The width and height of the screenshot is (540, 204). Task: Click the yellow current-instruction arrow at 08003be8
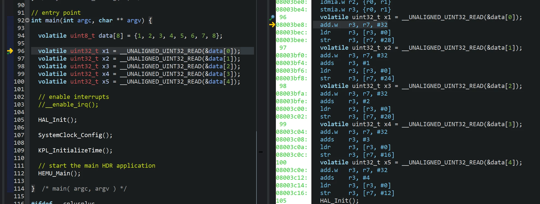click(272, 25)
